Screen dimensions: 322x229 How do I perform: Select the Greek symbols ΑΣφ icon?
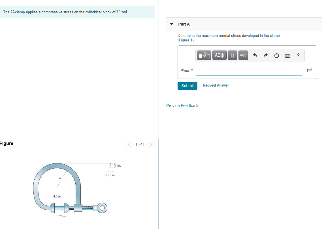coord(219,55)
